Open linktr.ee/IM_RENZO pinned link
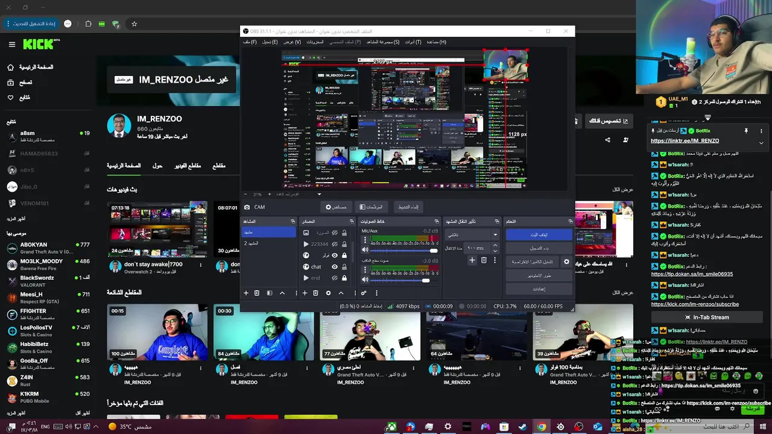 coord(685,141)
